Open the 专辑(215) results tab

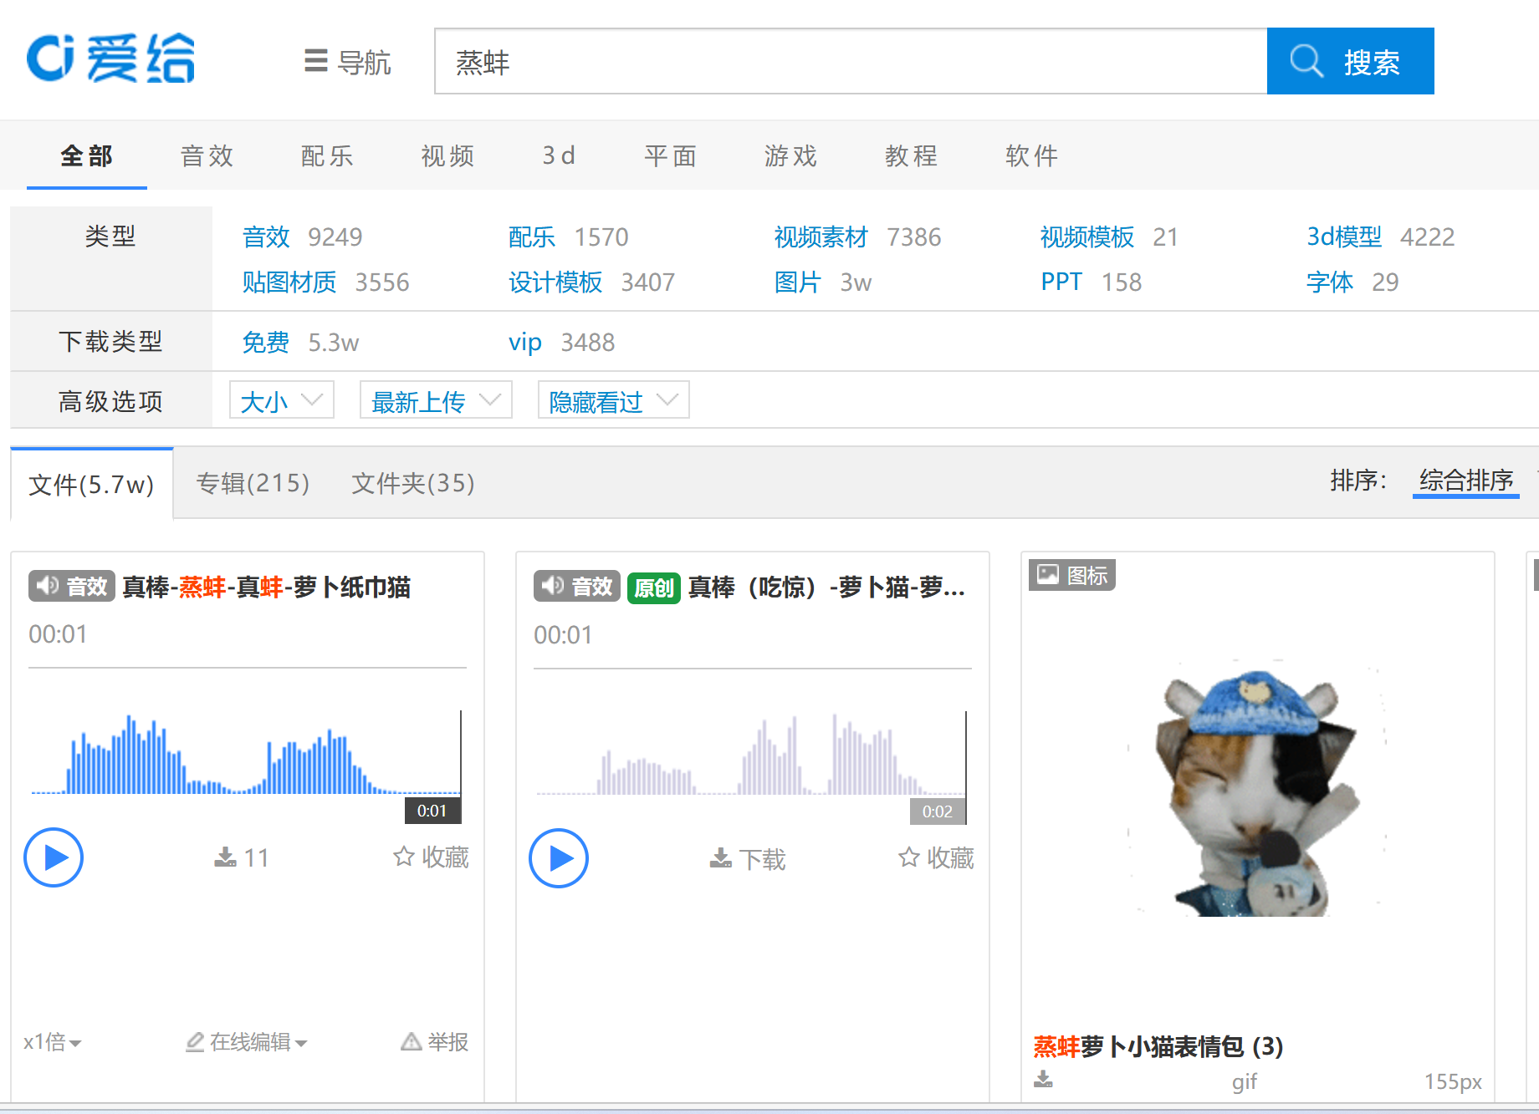[253, 483]
